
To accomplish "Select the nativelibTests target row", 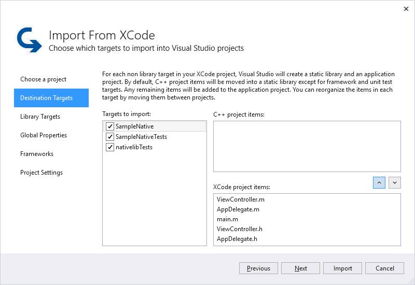I will (155, 147).
